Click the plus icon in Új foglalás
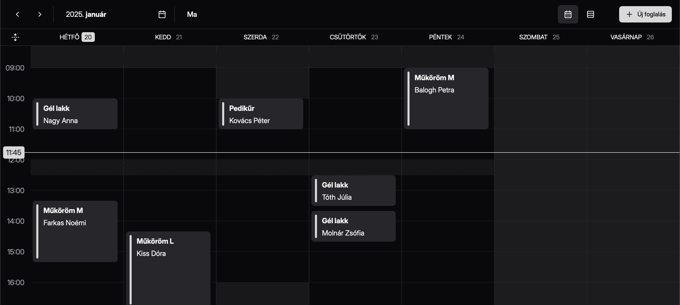Viewport: 680px width, 305px height. pyautogui.click(x=629, y=14)
